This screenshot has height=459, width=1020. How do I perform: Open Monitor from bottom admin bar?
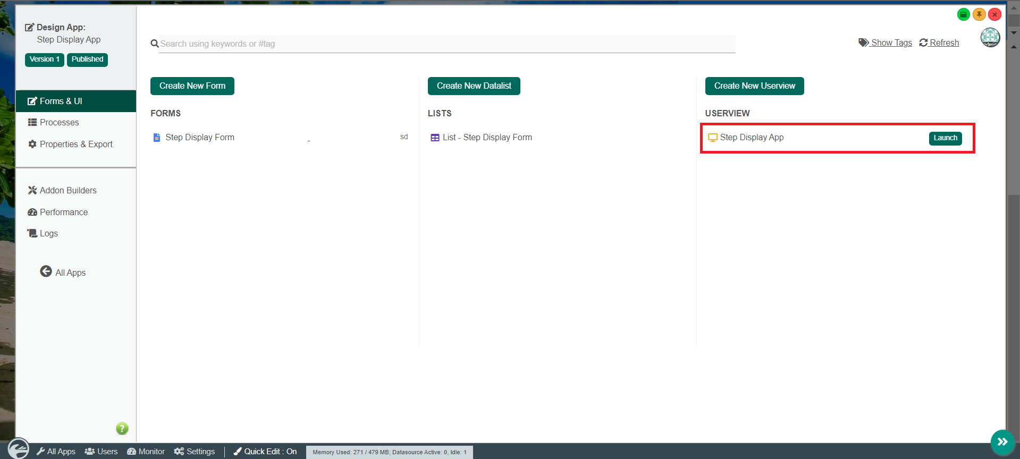(146, 452)
